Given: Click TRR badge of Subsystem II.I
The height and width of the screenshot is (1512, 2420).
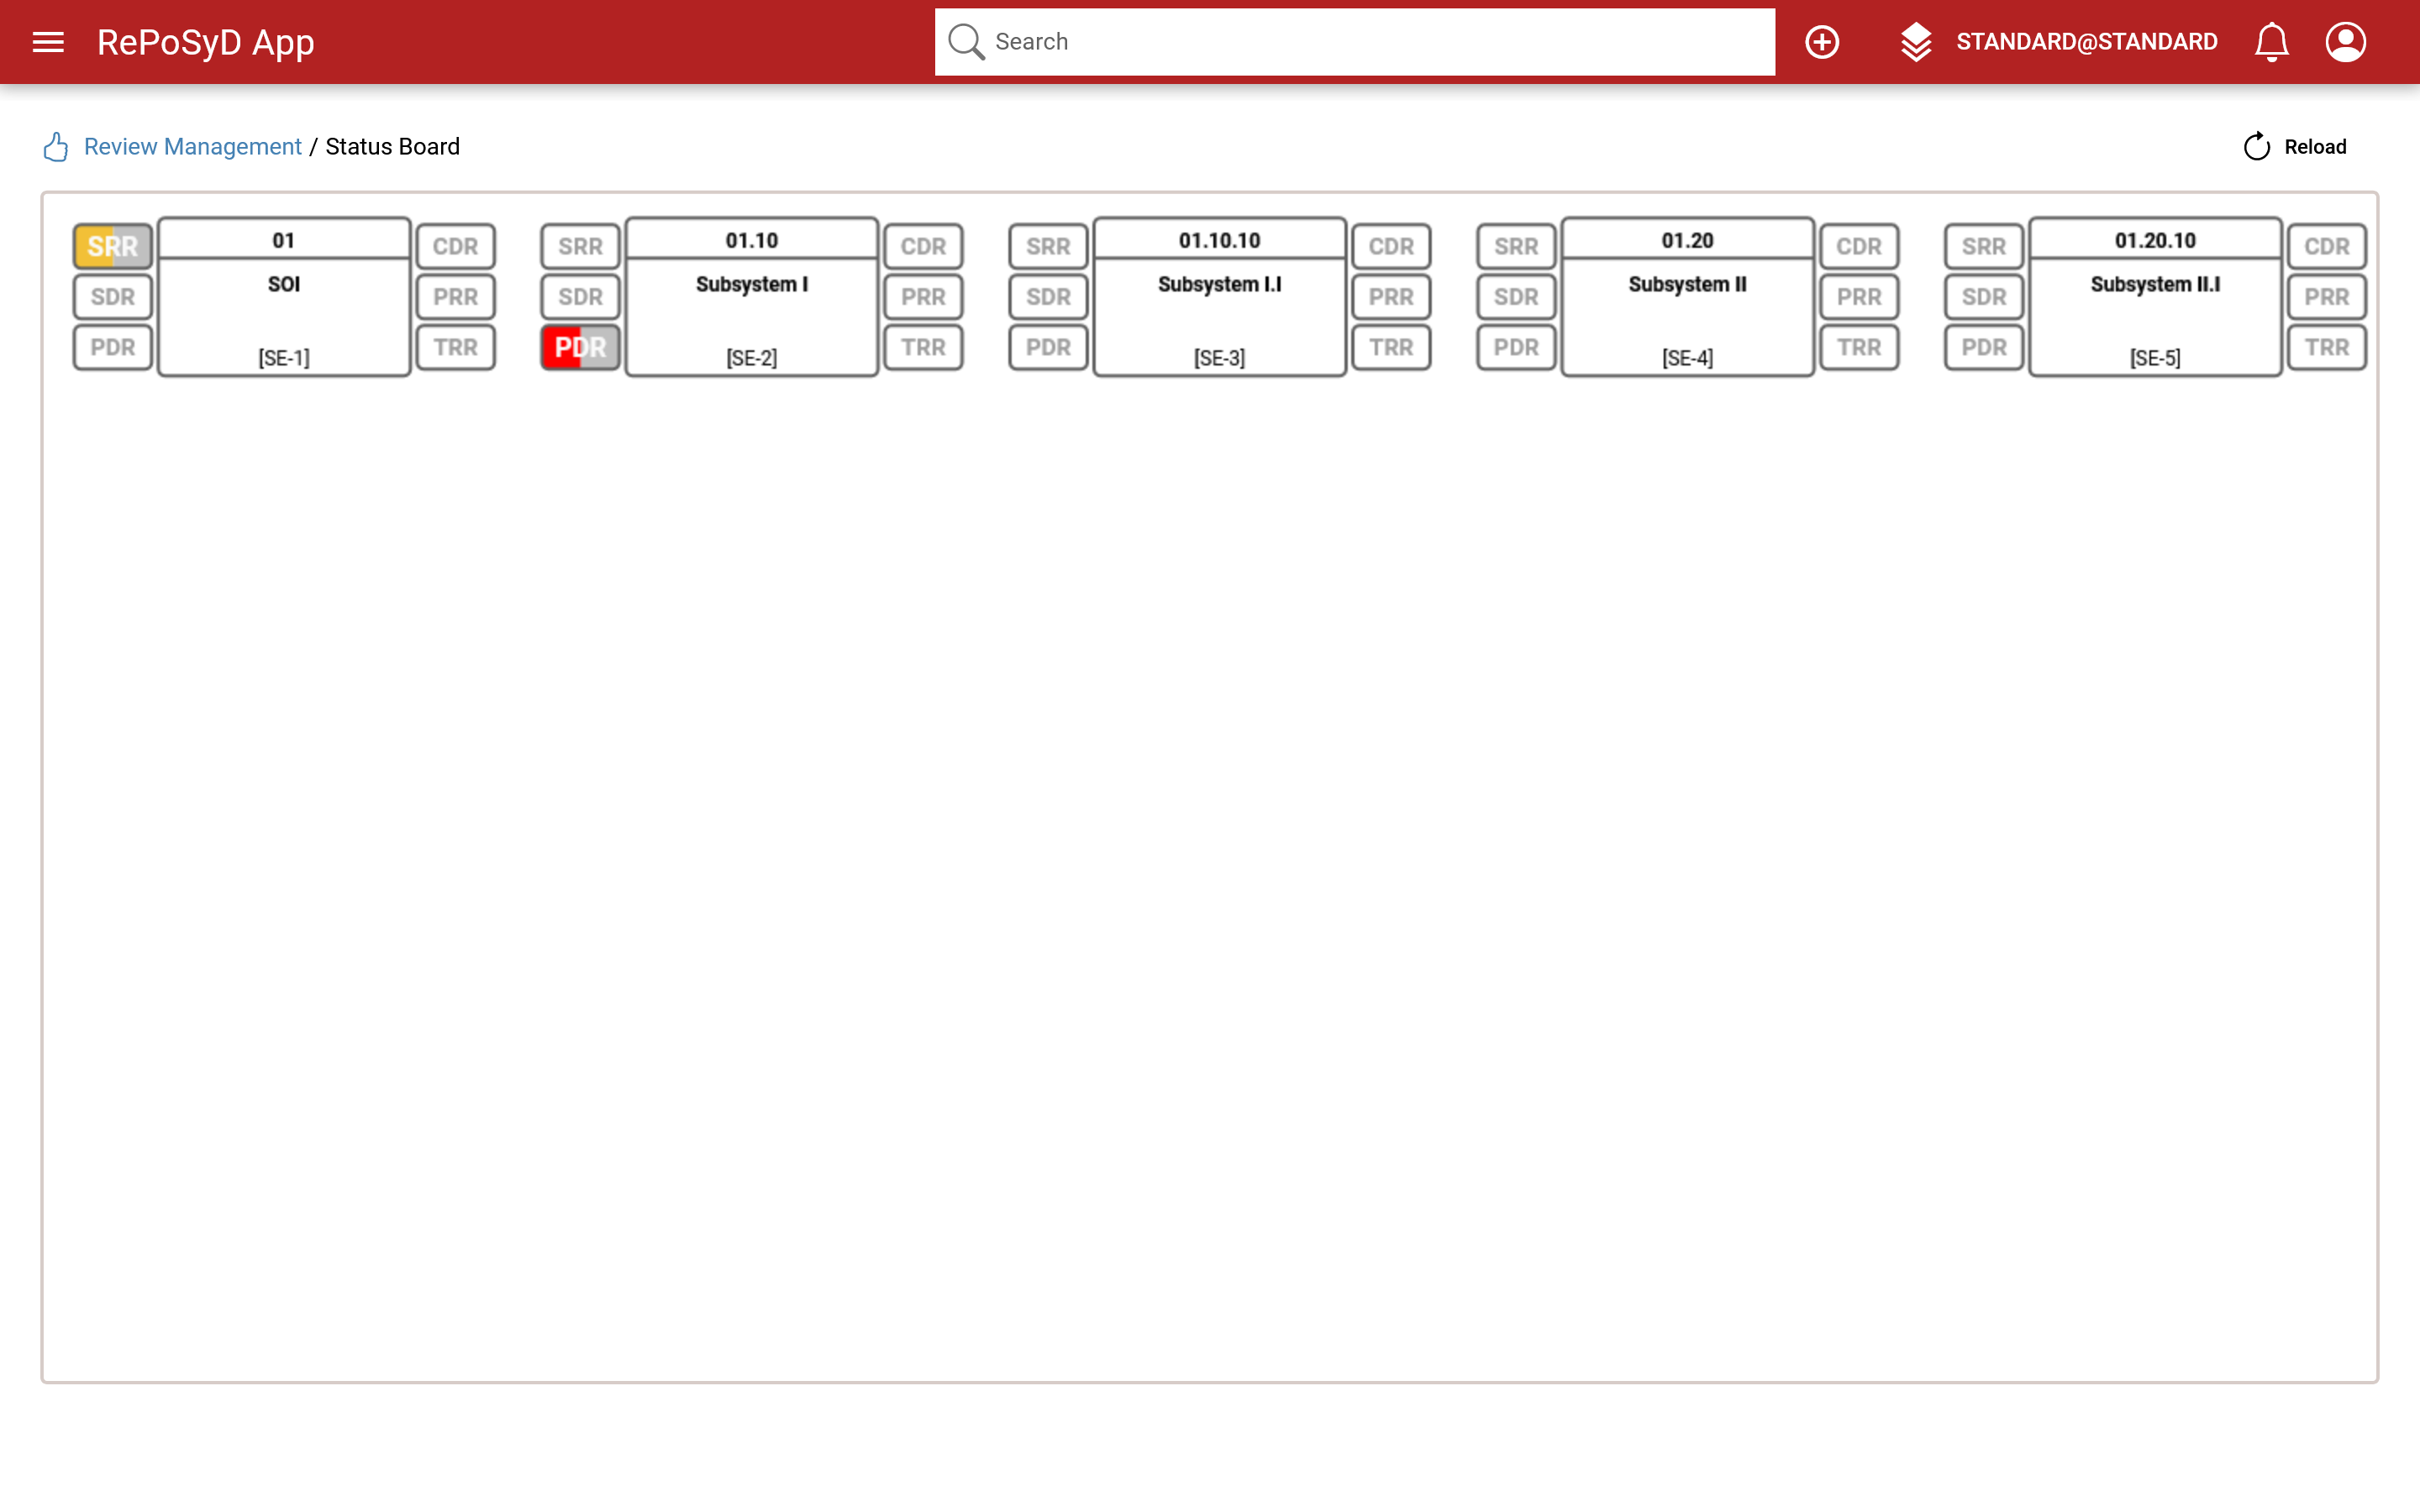Looking at the screenshot, I should tap(2326, 347).
